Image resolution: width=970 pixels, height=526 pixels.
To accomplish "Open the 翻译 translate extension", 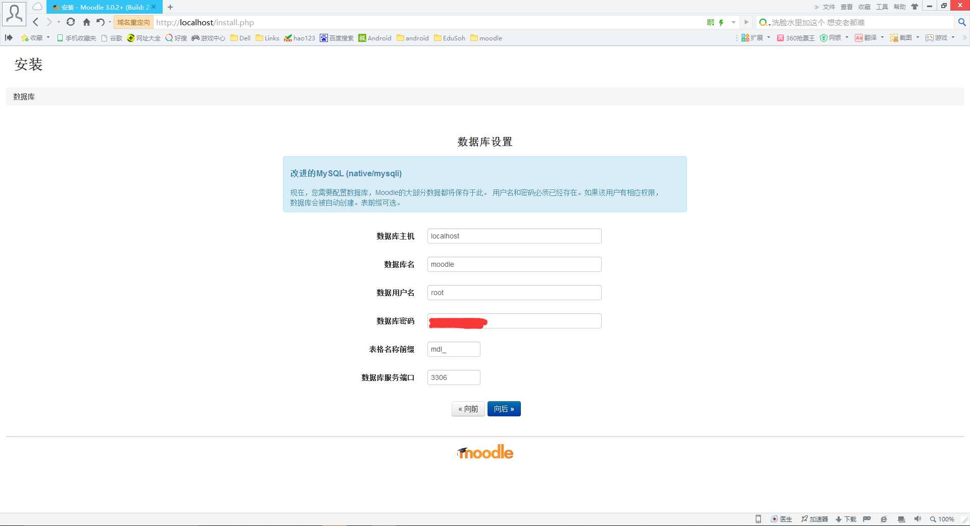I will tap(866, 38).
